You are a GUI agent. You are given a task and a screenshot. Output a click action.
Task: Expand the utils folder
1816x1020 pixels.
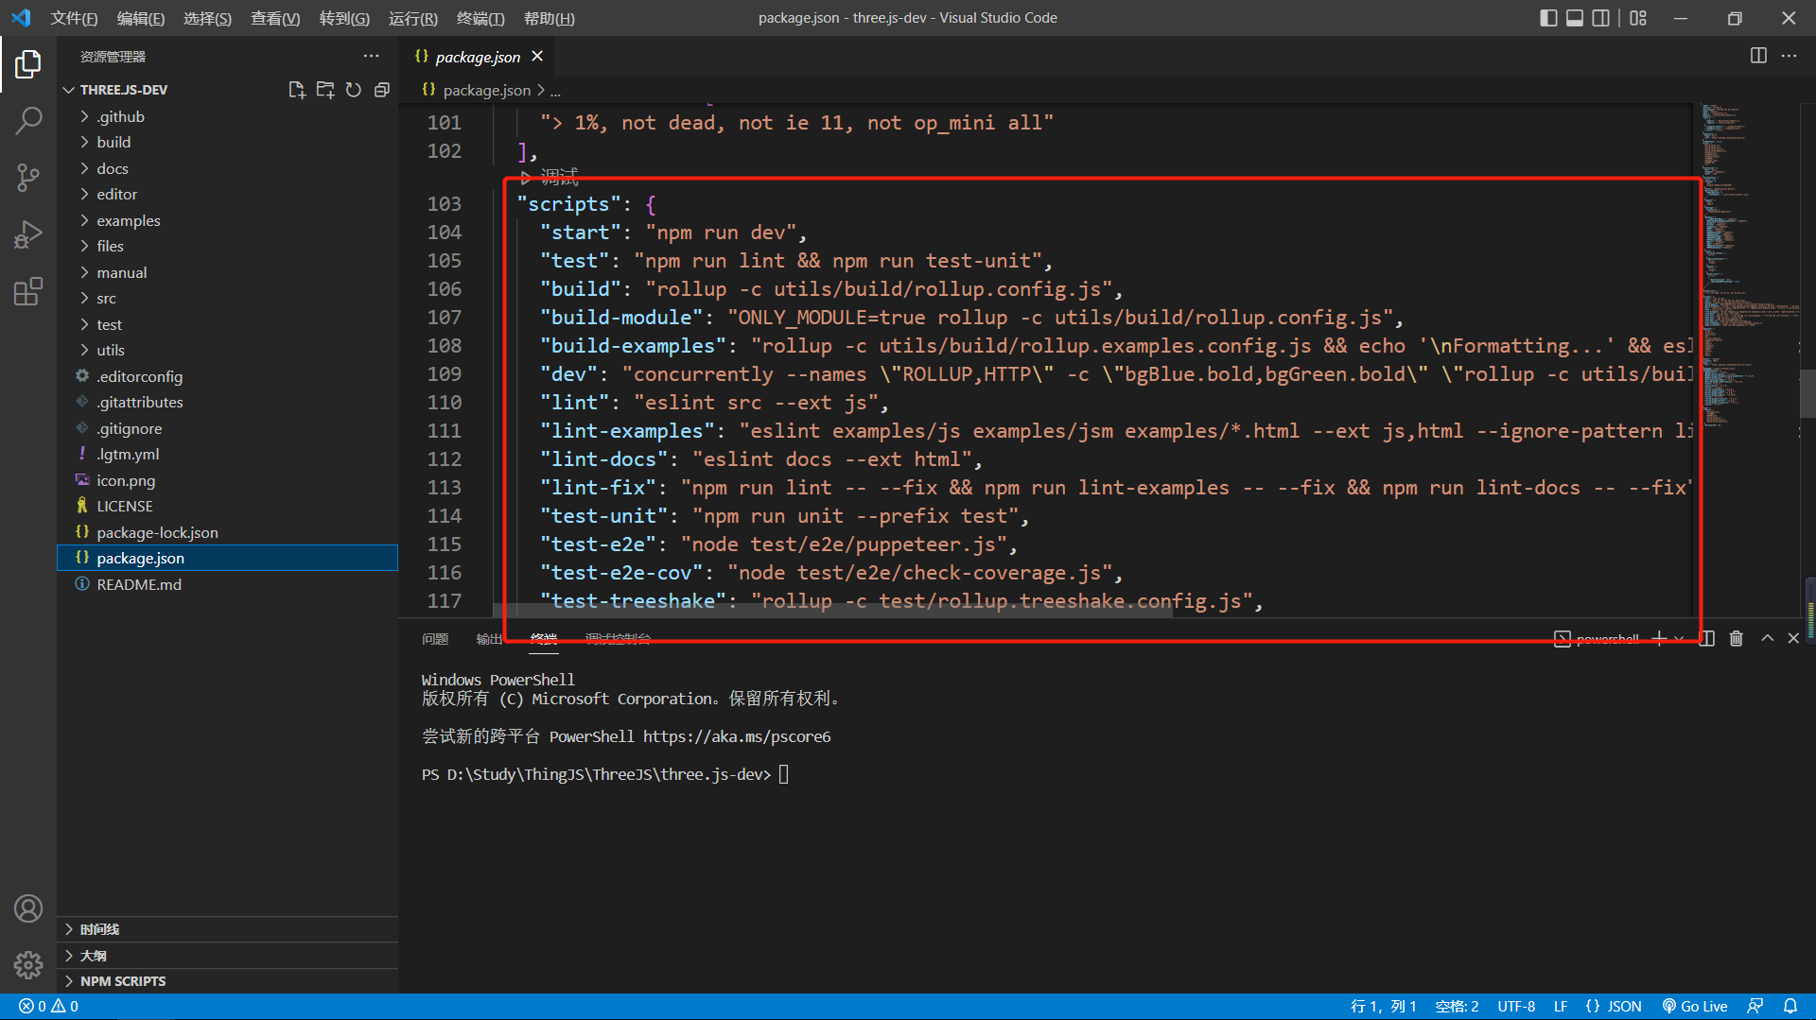point(227,350)
